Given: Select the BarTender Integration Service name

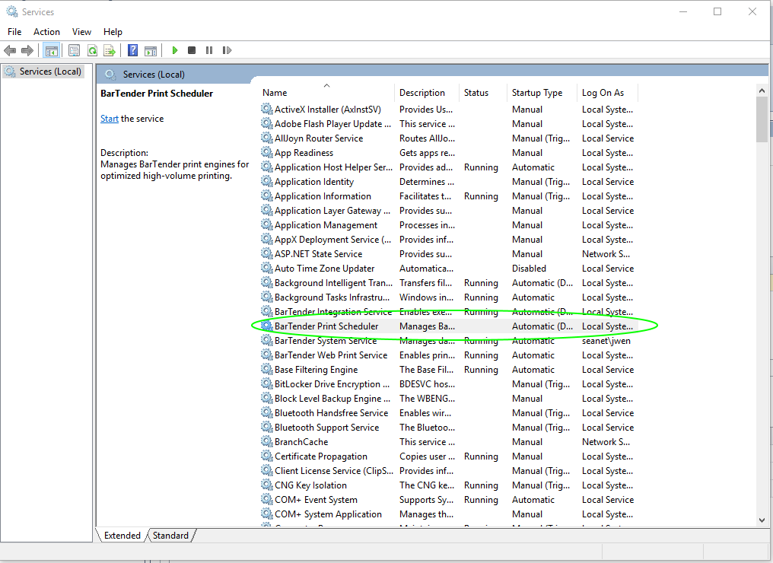Looking at the screenshot, I should [x=332, y=312].
